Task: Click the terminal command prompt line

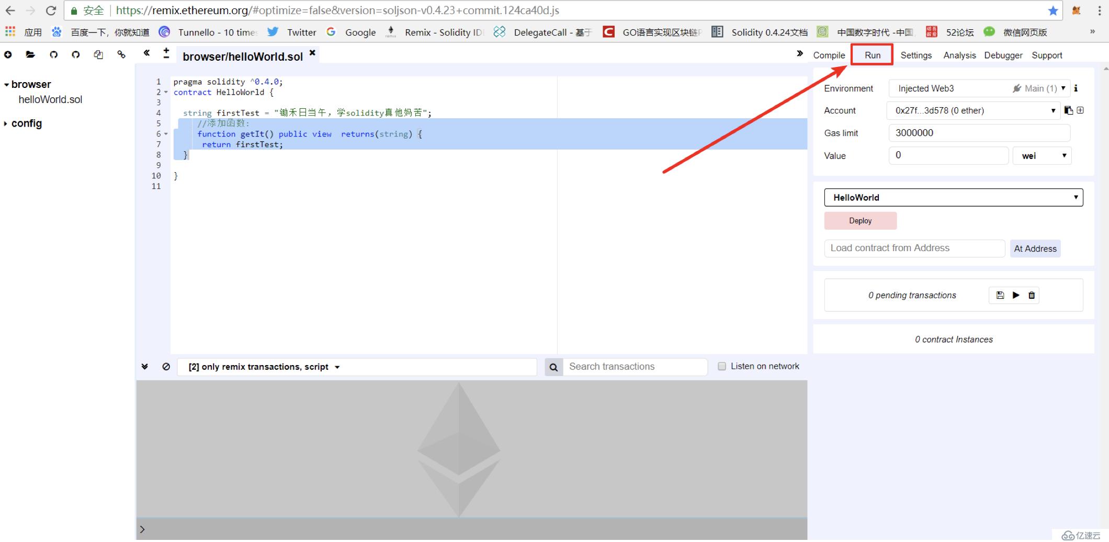Action: click(472, 529)
